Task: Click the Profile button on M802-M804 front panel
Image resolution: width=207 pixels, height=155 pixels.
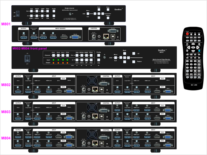Action: click(x=99, y=55)
